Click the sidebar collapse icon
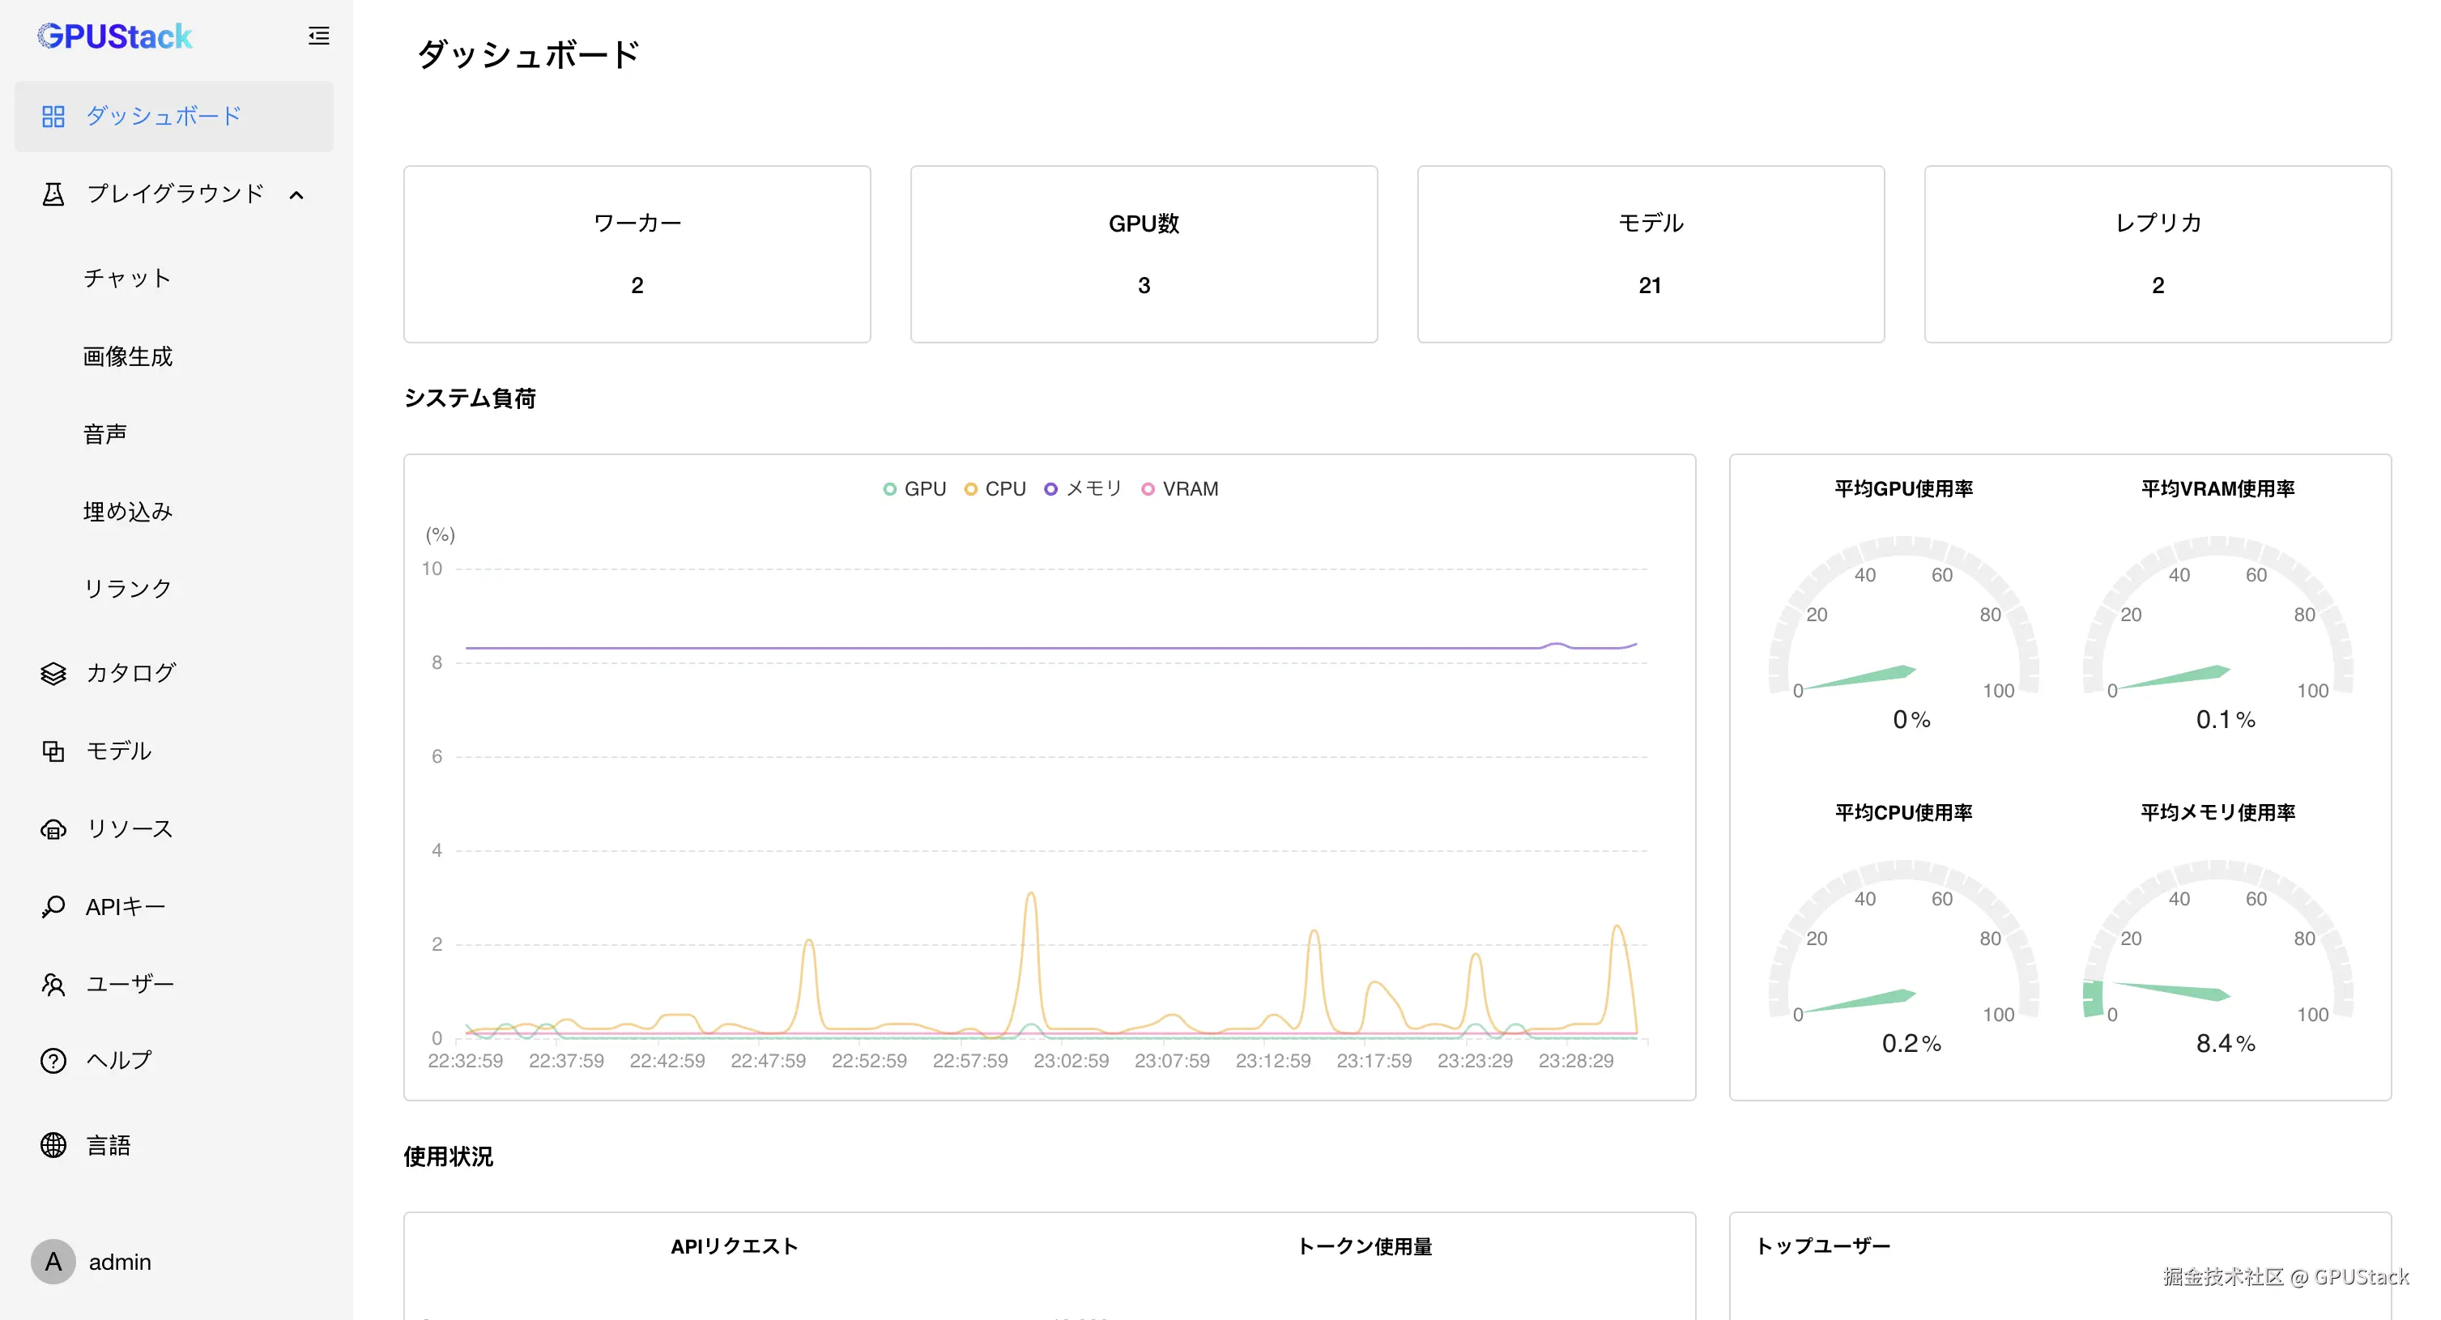2441x1320 pixels. click(318, 36)
